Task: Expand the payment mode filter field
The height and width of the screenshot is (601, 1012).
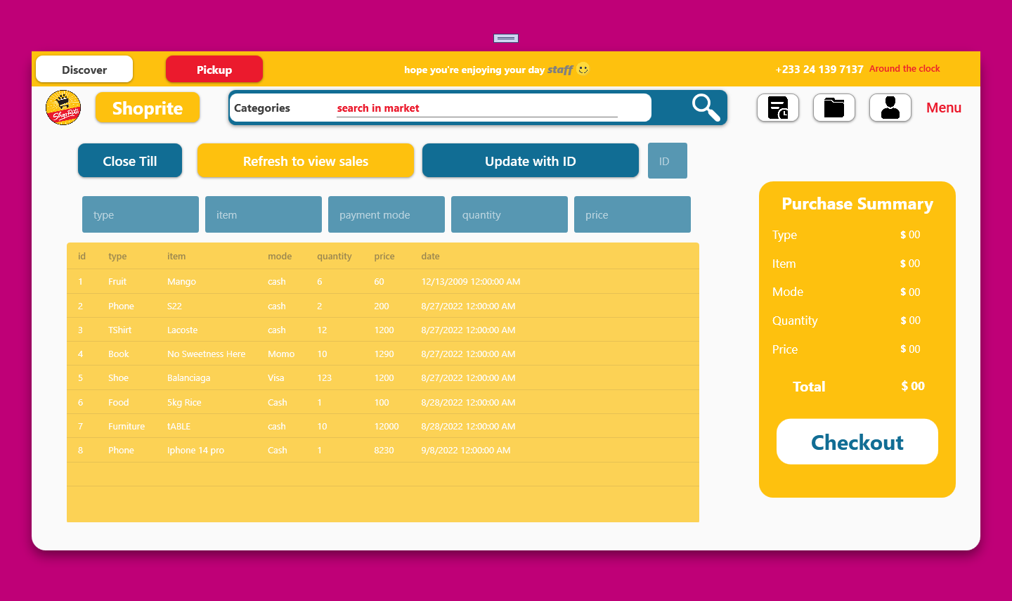Action: 386,214
